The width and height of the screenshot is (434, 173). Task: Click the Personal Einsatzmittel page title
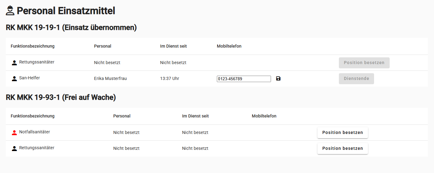[x=66, y=11]
